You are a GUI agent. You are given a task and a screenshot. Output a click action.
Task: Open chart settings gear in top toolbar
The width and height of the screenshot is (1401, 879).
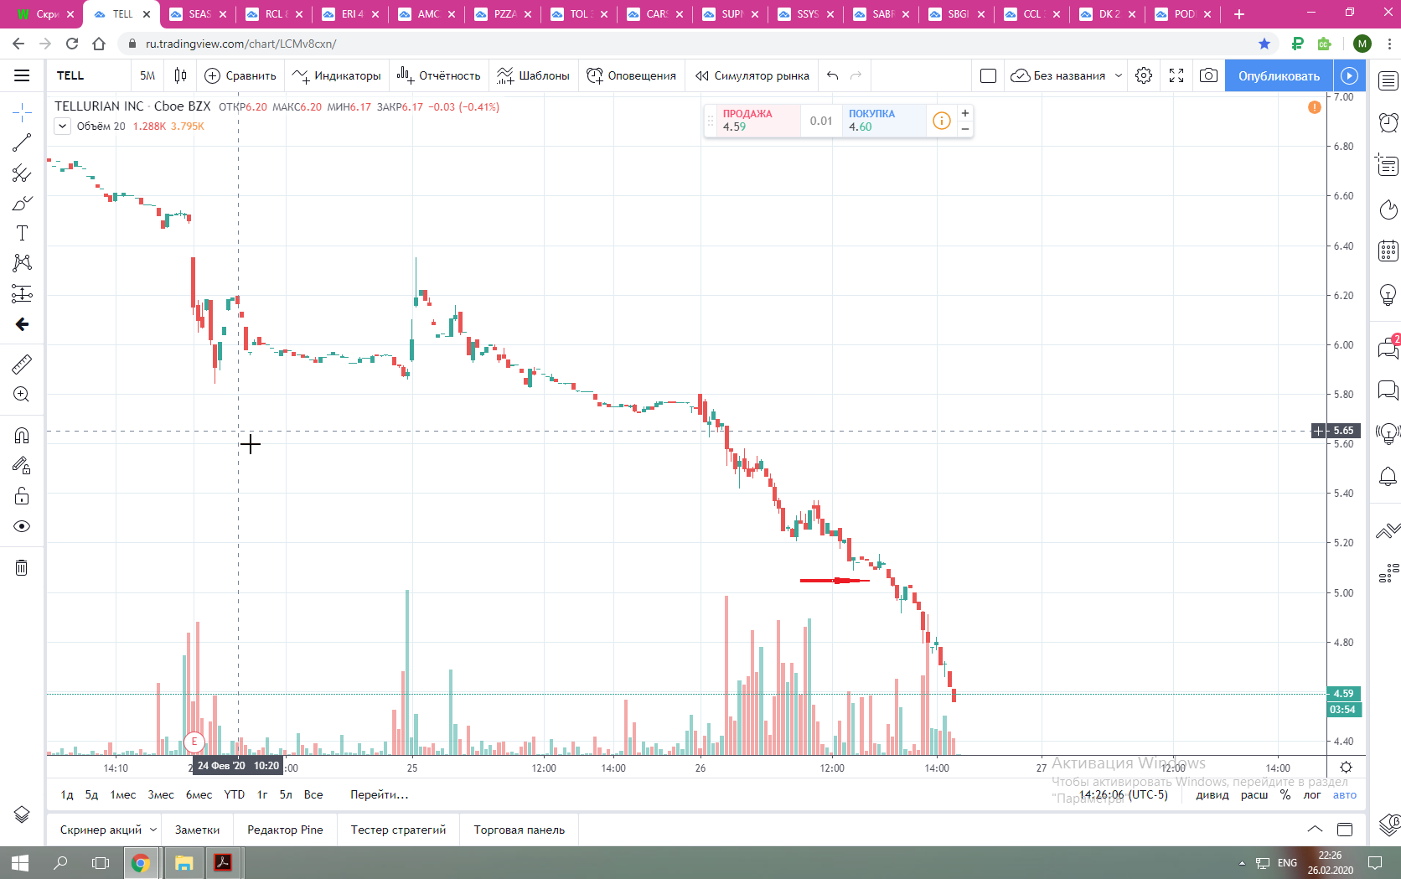click(1144, 75)
